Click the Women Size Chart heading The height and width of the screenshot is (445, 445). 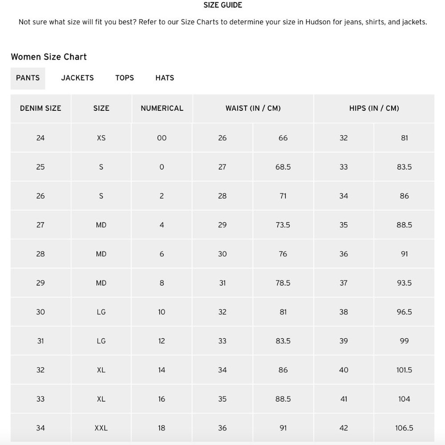pyautogui.click(x=49, y=57)
